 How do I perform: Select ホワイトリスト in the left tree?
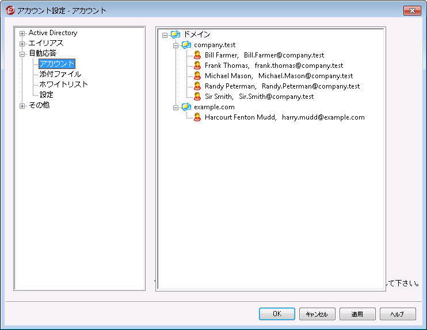point(63,85)
